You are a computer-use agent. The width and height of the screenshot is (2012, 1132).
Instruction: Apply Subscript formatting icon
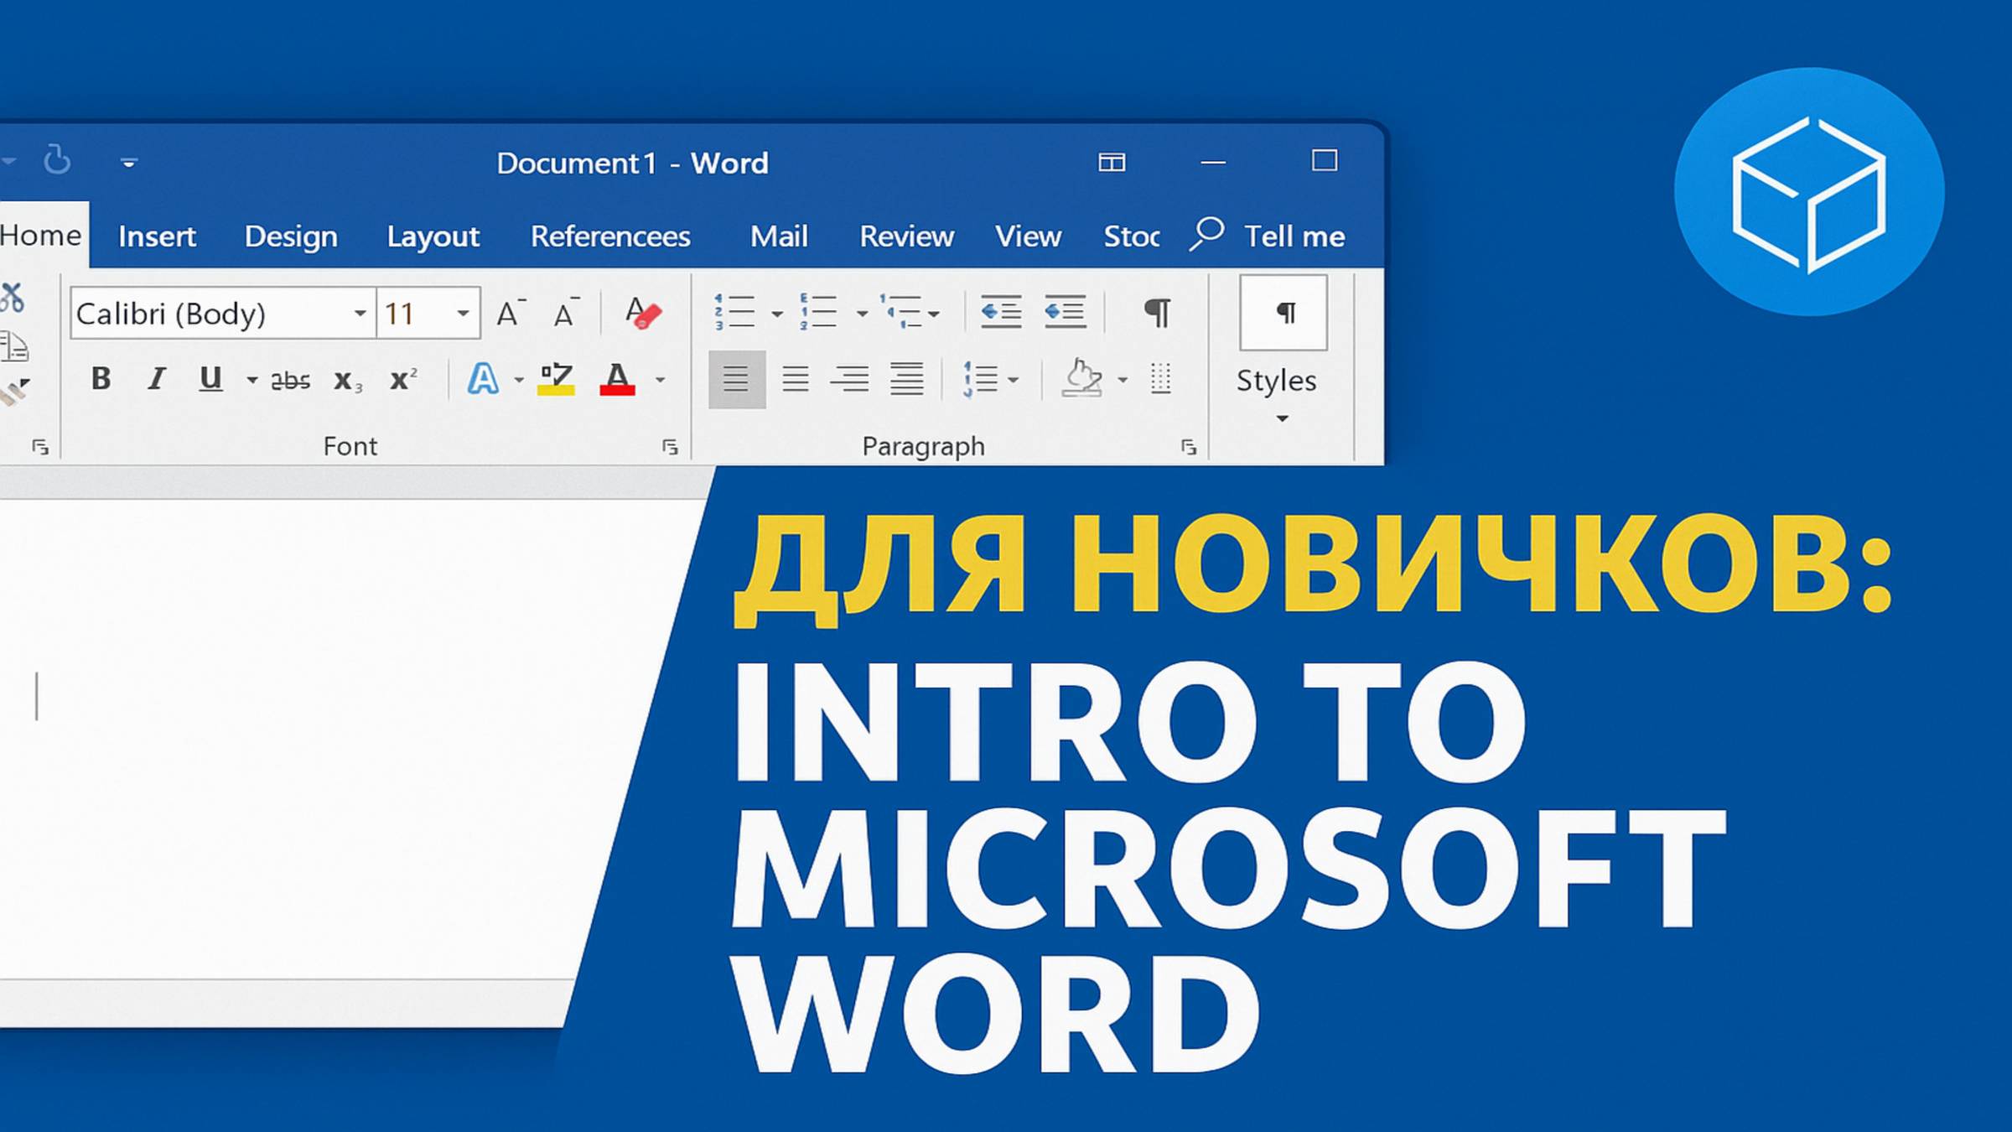tap(346, 381)
